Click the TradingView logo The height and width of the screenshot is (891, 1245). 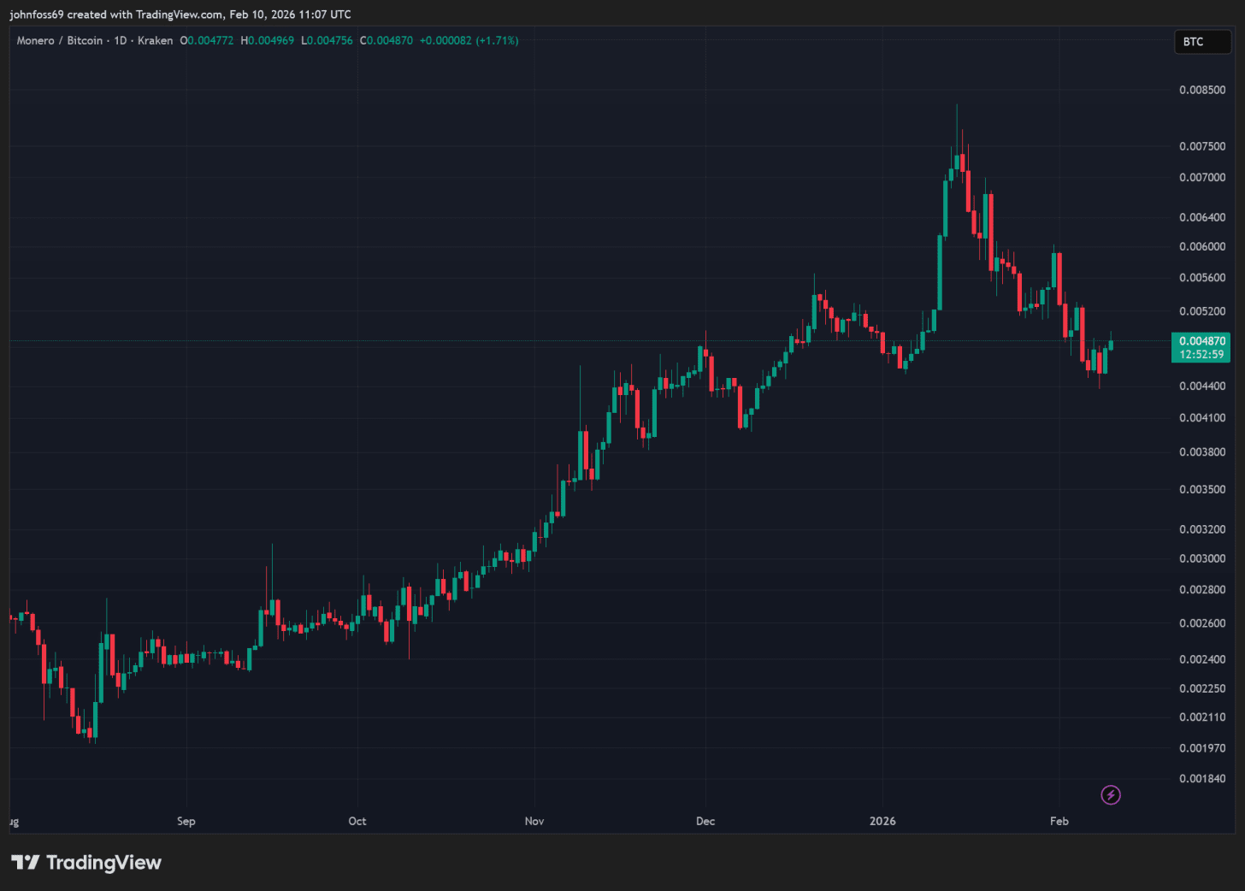(x=86, y=862)
